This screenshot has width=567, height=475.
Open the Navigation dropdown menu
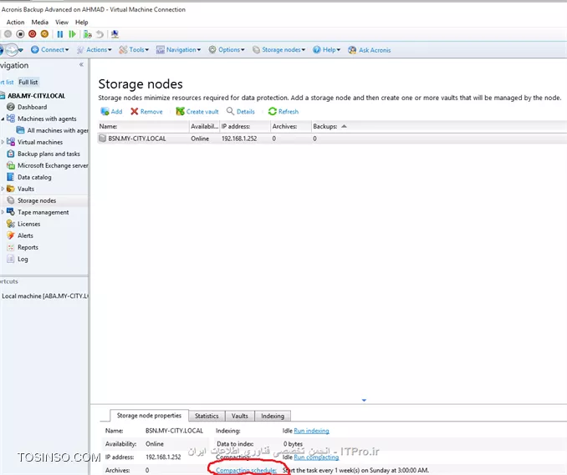pyautogui.click(x=178, y=50)
